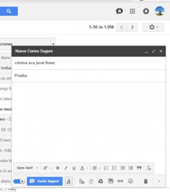Attach a secure file with paperclip-lock icon
The width and height of the screenshot is (170, 192).
click(82, 181)
